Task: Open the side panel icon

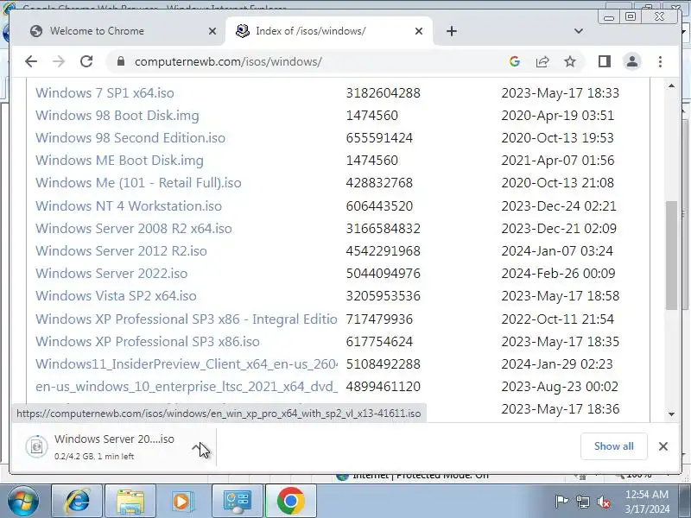Action: [x=604, y=61]
